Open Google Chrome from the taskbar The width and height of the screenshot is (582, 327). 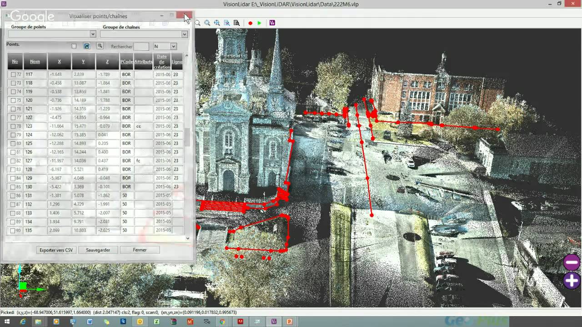tap(222, 322)
